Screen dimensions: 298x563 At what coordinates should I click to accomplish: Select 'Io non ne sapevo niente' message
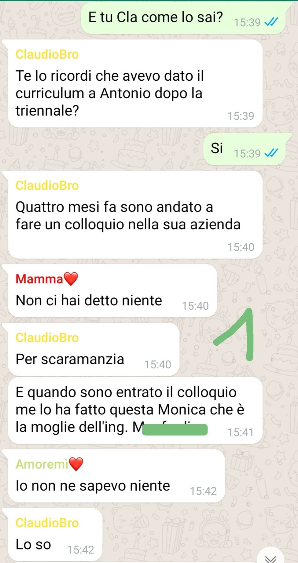[116, 476]
